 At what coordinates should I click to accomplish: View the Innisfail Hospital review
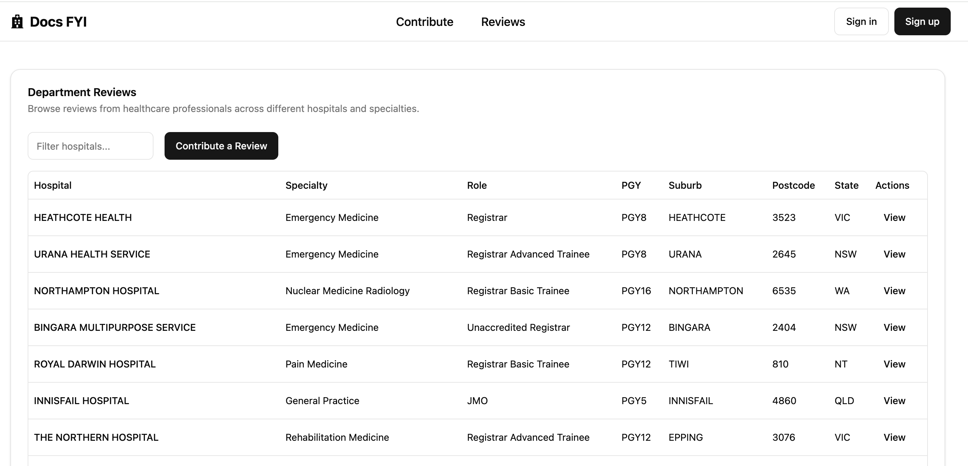coord(894,401)
